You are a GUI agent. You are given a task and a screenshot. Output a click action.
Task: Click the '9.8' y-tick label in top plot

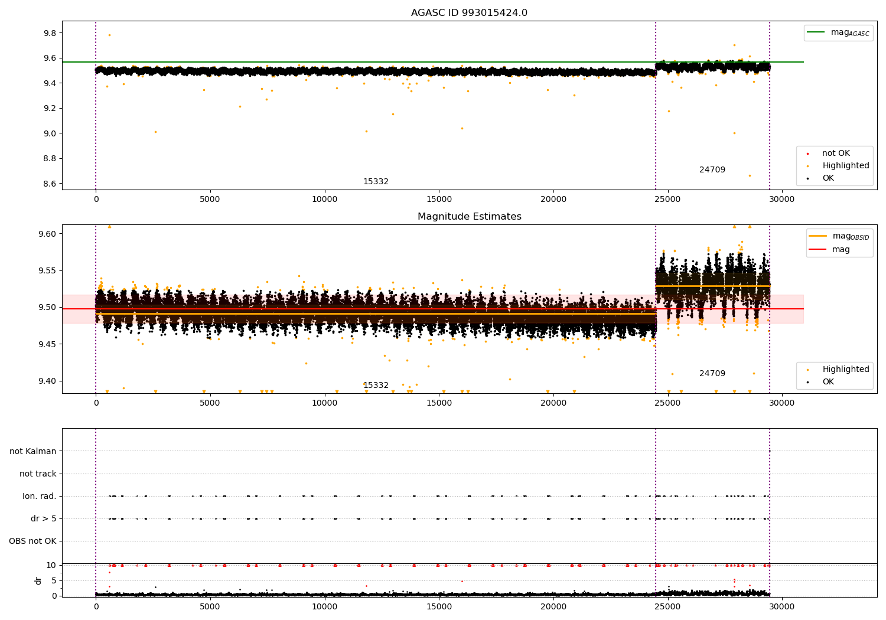click(50, 33)
